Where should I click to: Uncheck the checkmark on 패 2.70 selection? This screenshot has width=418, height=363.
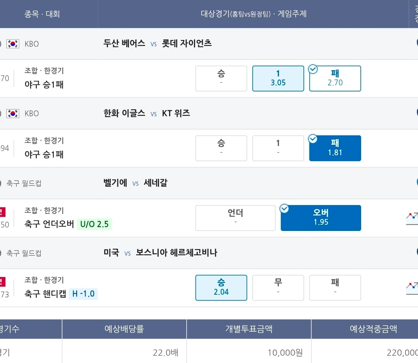(313, 70)
